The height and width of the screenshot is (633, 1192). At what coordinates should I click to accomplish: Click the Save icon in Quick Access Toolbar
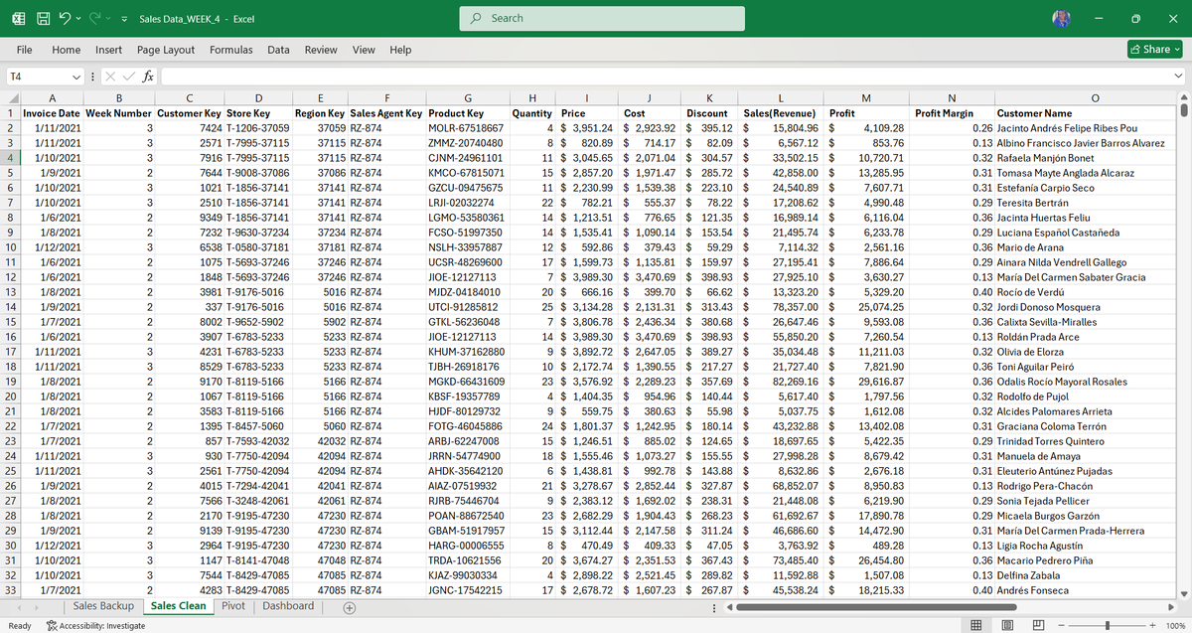click(44, 18)
